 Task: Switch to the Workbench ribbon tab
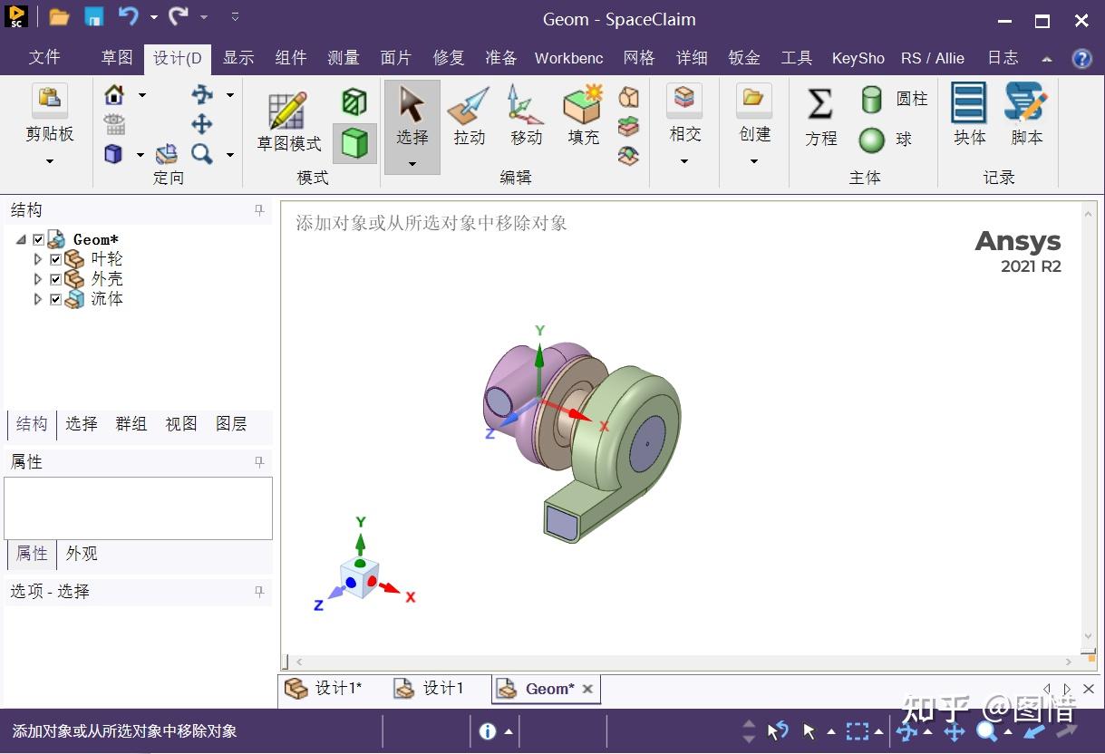[568, 57]
